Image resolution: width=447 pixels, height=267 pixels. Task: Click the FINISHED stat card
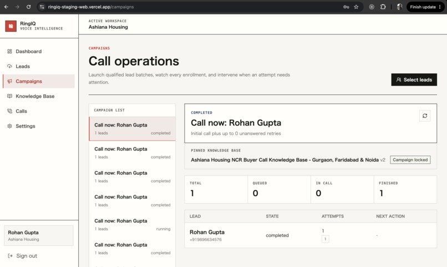pos(405,189)
